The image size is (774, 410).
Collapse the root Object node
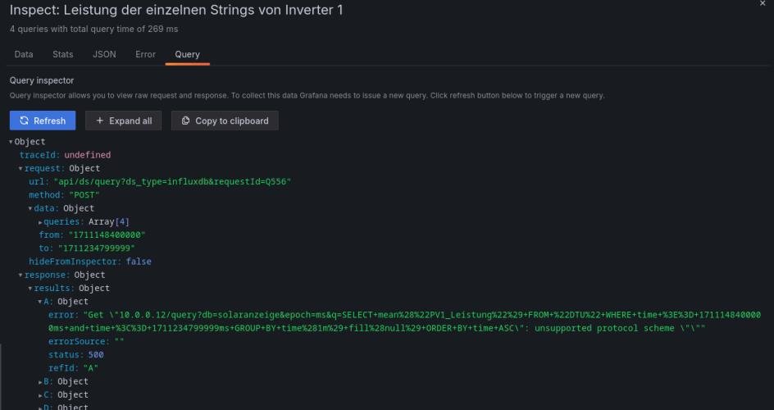[11, 142]
